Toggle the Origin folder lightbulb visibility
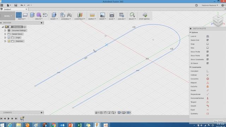Screen dimensions: 226x127 (x=9, y=38)
